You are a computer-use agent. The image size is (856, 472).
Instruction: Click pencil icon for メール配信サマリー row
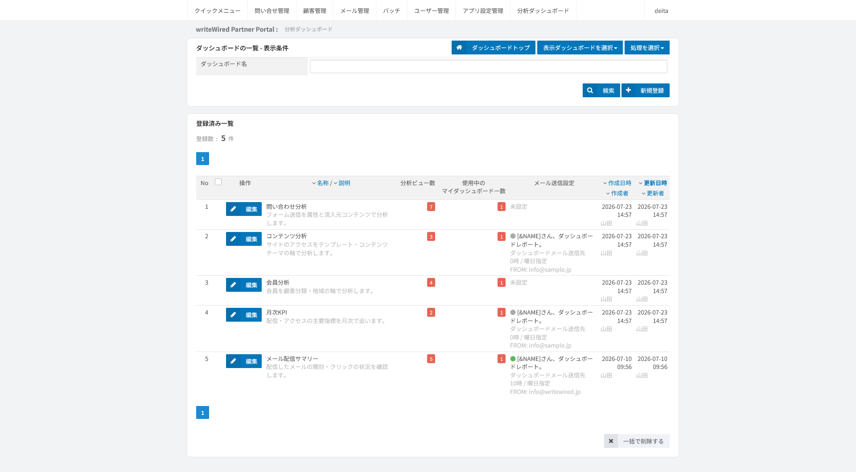pos(233,361)
